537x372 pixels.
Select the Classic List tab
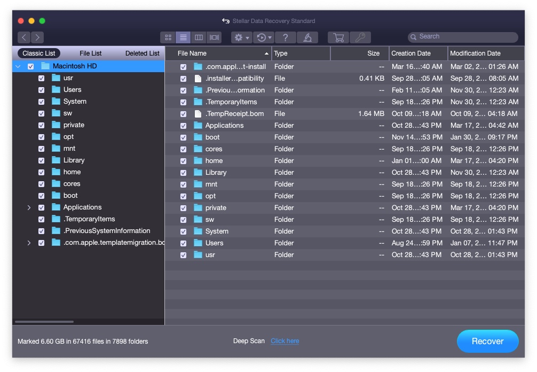(38, 53)
